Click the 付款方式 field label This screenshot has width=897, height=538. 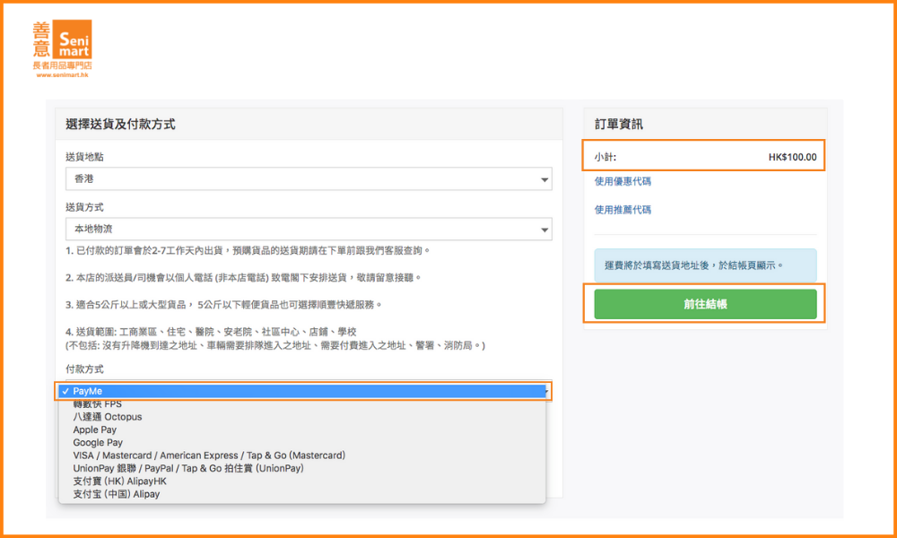[83, 369]
